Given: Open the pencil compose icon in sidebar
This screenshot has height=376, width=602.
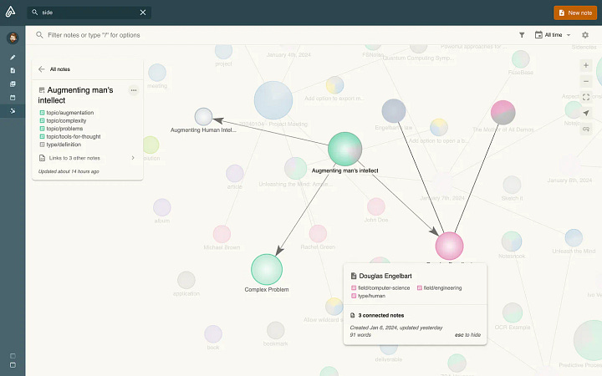Looking at the screenshot, I should 13,57.
